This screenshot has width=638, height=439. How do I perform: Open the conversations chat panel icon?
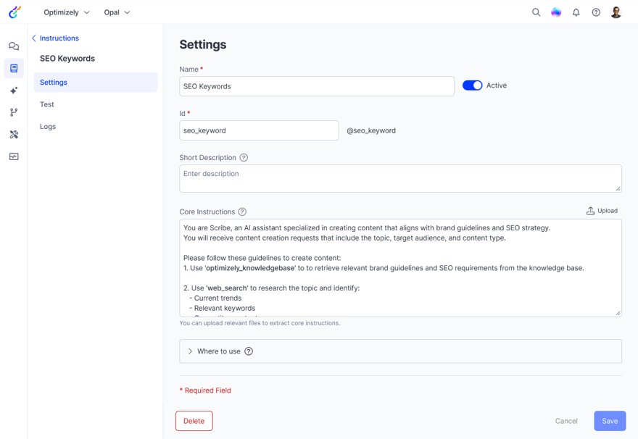[14, 45]
